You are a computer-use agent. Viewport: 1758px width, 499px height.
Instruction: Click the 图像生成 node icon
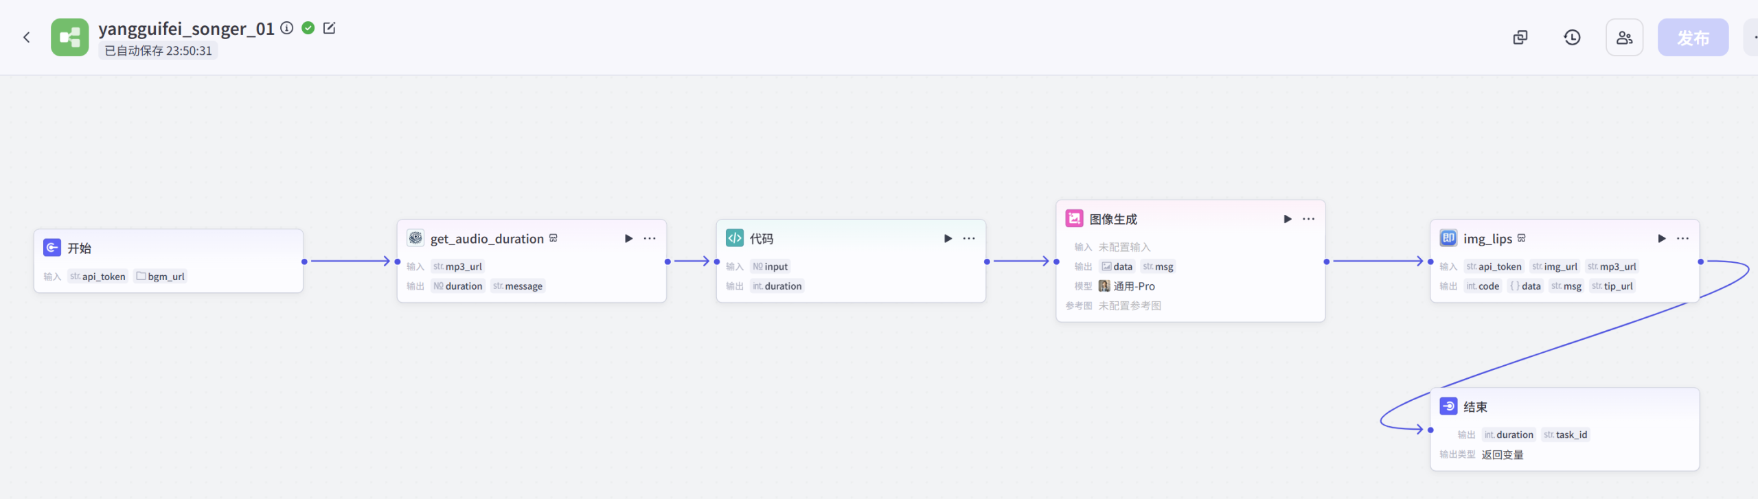tap(1074, 219)
